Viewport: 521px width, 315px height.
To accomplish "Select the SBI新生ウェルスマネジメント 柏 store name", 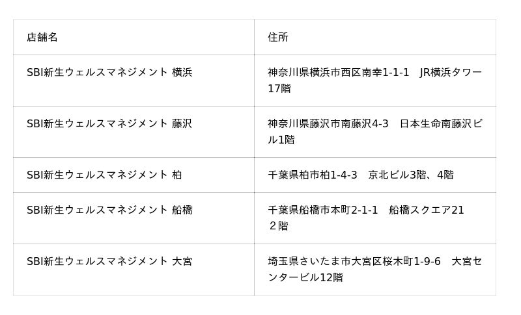I will (104, 175).
